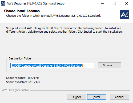The width and height of the screenshot is (133, 103).
Task: Click the AWE icon in title bar
Action: click(3, 3)
